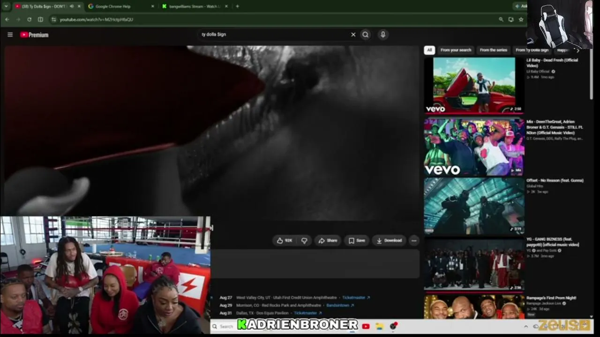Start voice search with the microphone
600x337 pixels.
[383, 35]
